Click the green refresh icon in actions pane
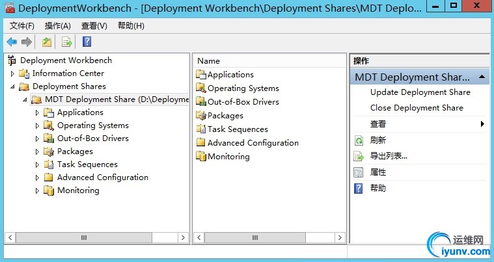Screen dimensions: 494x262 coord(358,140)
